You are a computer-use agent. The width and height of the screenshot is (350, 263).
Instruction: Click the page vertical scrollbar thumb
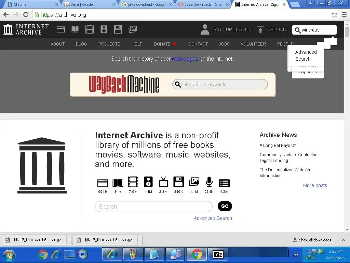[x=347, y=32]
